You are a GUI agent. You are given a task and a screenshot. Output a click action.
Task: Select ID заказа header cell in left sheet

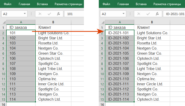click(21, 28)
